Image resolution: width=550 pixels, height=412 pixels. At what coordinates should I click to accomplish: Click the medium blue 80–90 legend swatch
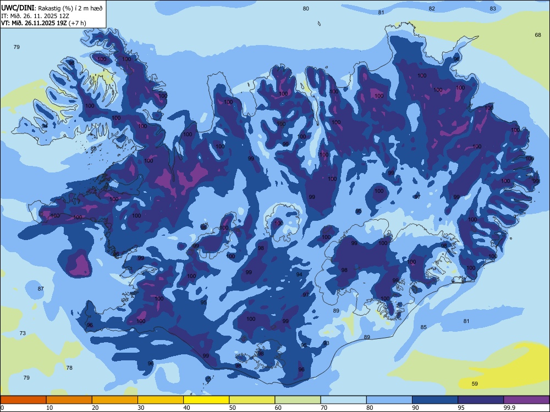click(389, 400)
